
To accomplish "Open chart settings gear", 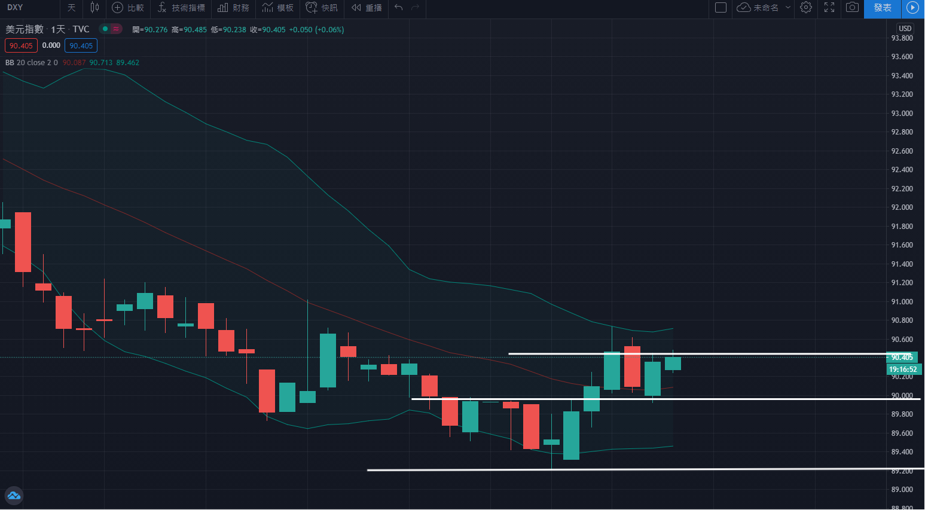I will (x=806, y=8).
